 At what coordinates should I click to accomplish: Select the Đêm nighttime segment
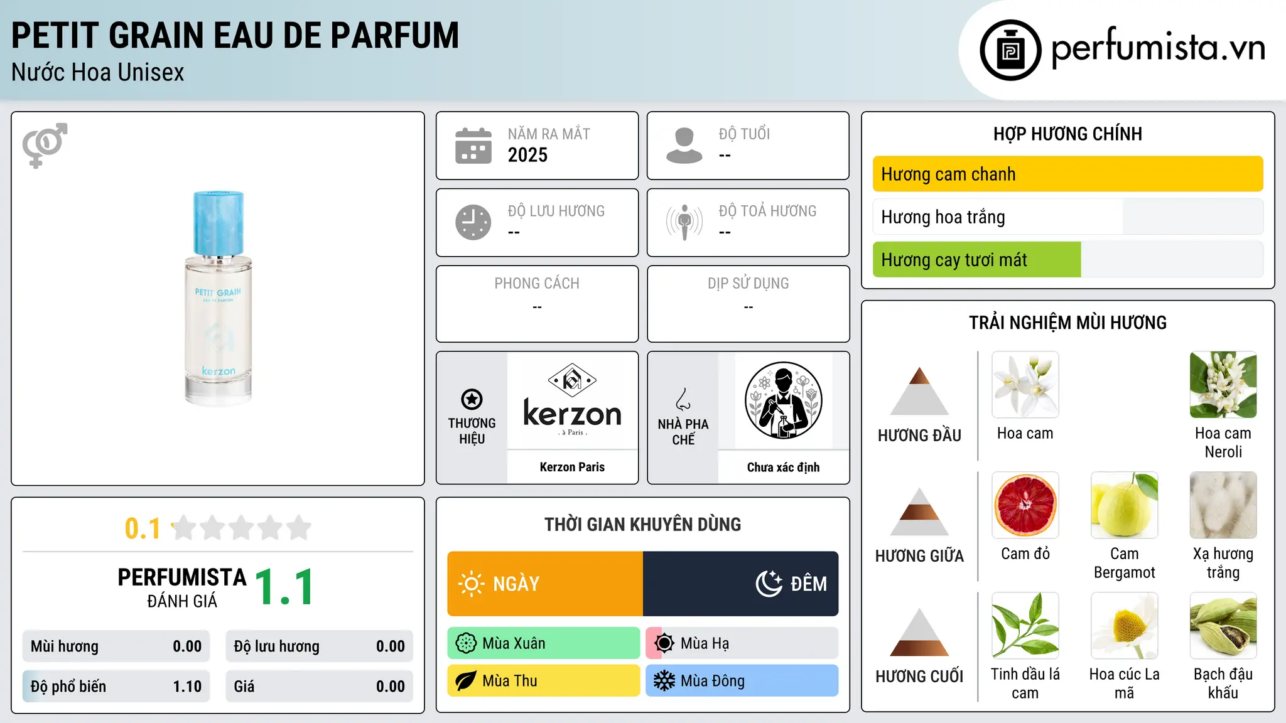click(741, 584)
